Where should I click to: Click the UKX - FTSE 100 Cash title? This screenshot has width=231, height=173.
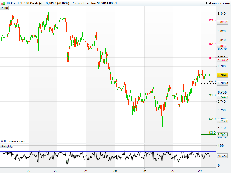[25, 3]
